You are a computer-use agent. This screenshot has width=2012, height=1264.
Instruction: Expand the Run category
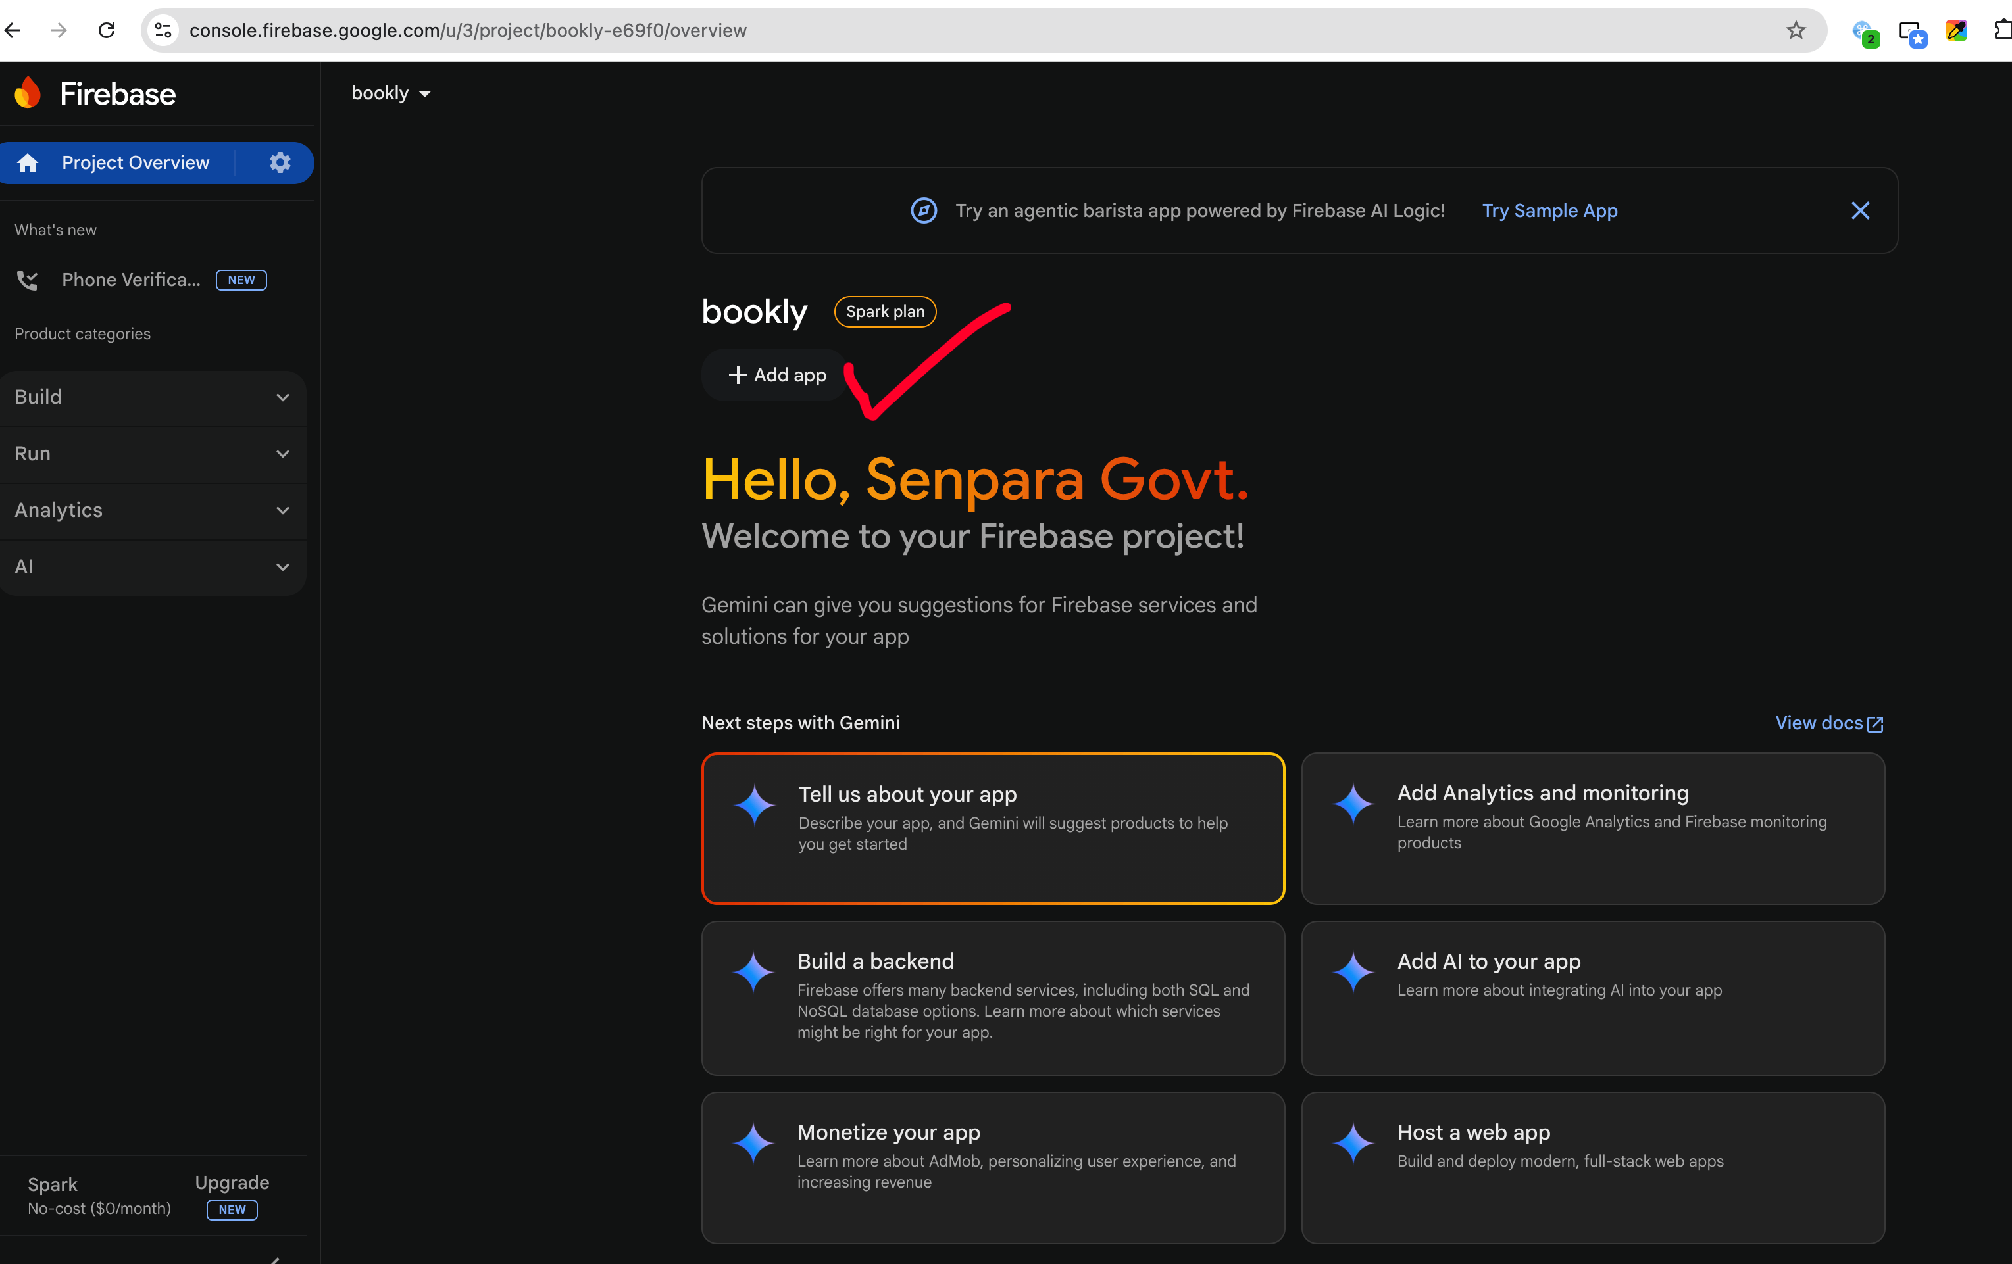tap(152, 454)
